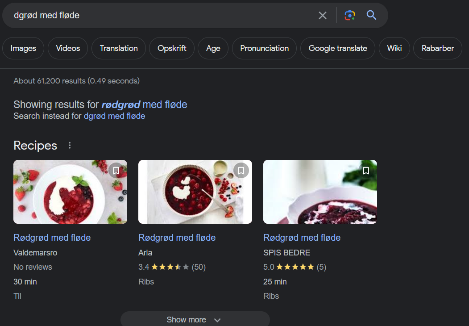Click the chevron next to Show more
The height and width of the screenshot is (326, 469).
point(217,320)
